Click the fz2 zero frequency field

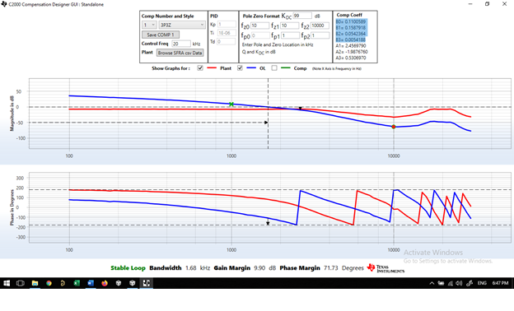pos(320,26)
